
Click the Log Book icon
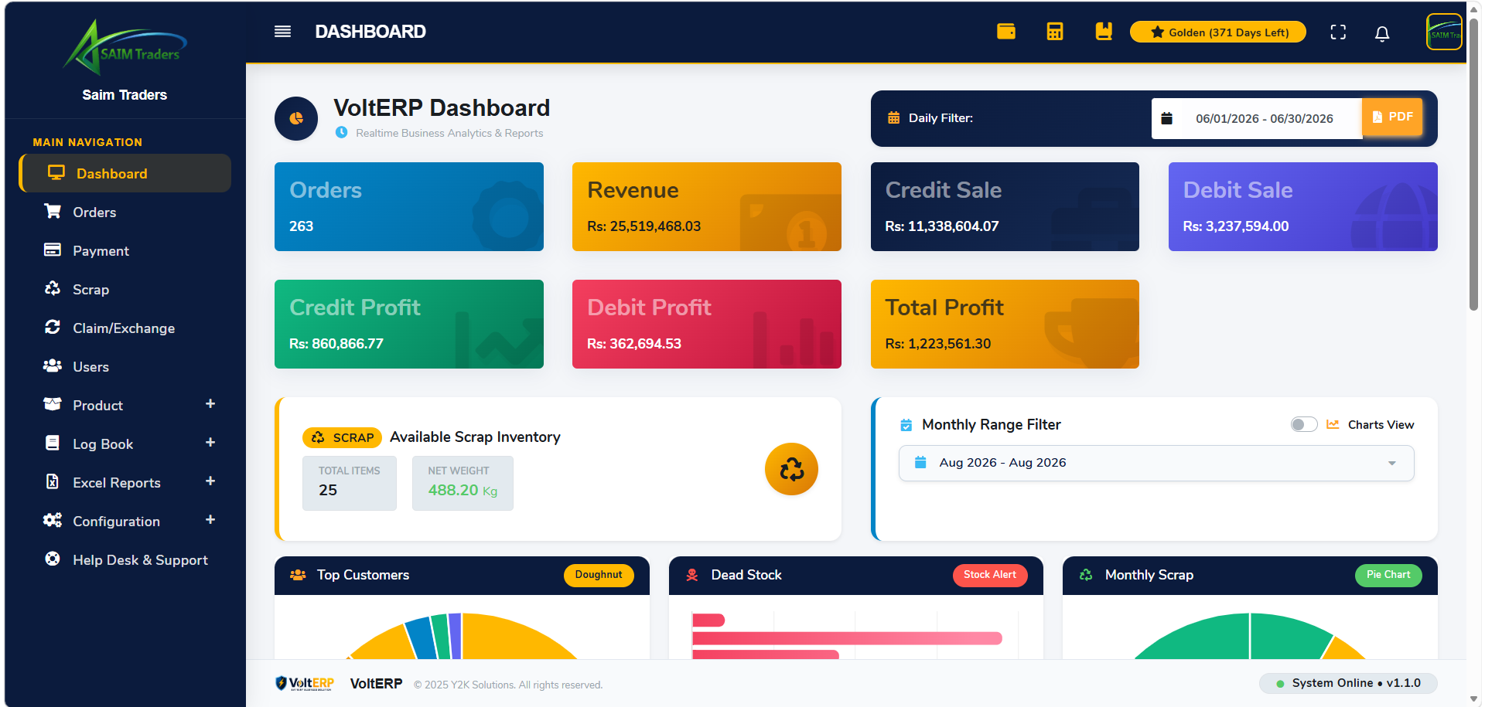[x=53, y=443]
